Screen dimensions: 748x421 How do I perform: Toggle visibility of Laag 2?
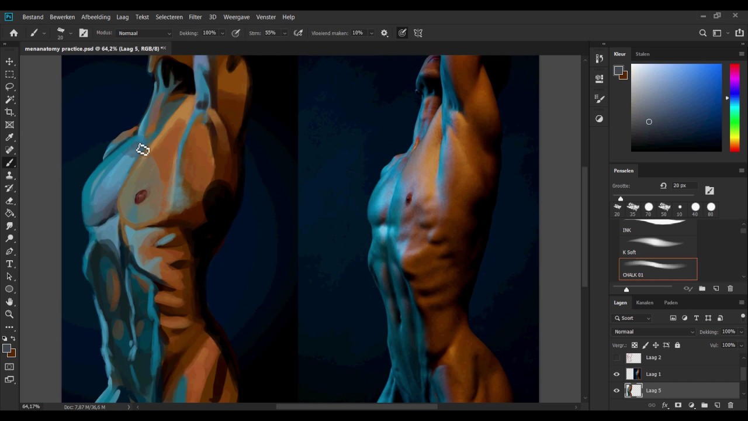[x=617, y=358]
